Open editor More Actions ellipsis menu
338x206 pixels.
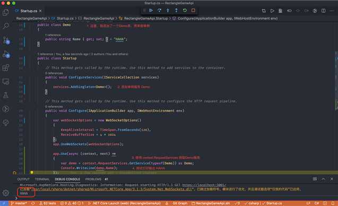click(x=332, y=11)
